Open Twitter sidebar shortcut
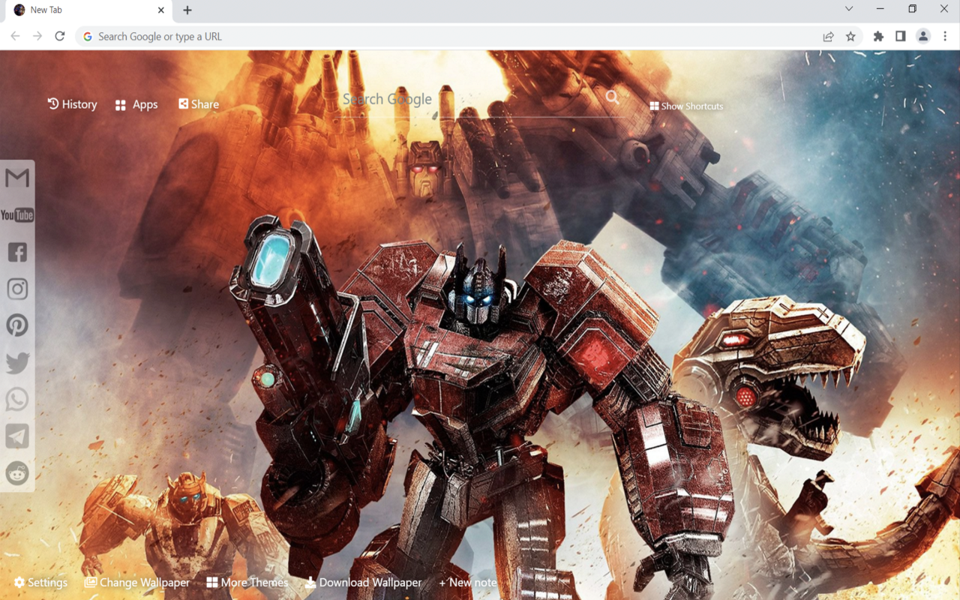 point(17,362)
